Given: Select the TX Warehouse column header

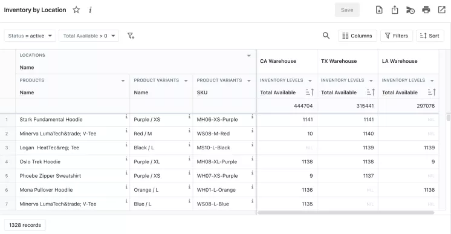Looking at the screenshot, I should click(x=348, y=61).
